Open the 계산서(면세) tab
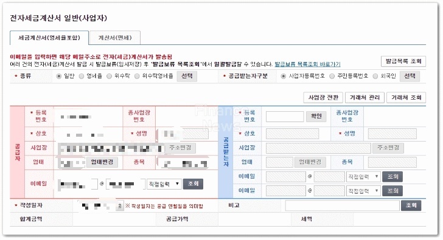Image resolution: width=443 pixels, height=240 pixels. (114, 38)
